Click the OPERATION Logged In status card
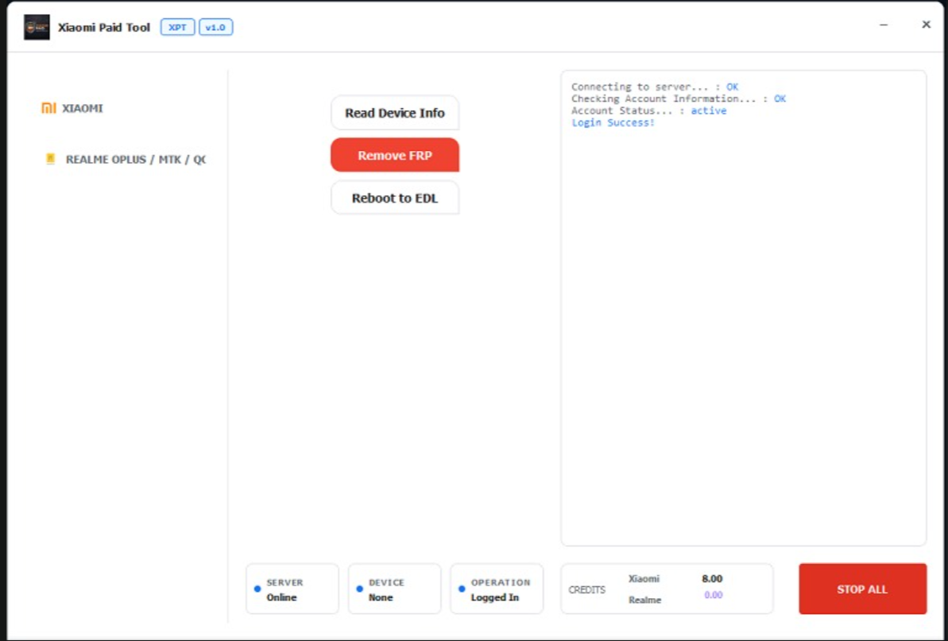Viewport: 948px width, 641px height. point(497,589)
